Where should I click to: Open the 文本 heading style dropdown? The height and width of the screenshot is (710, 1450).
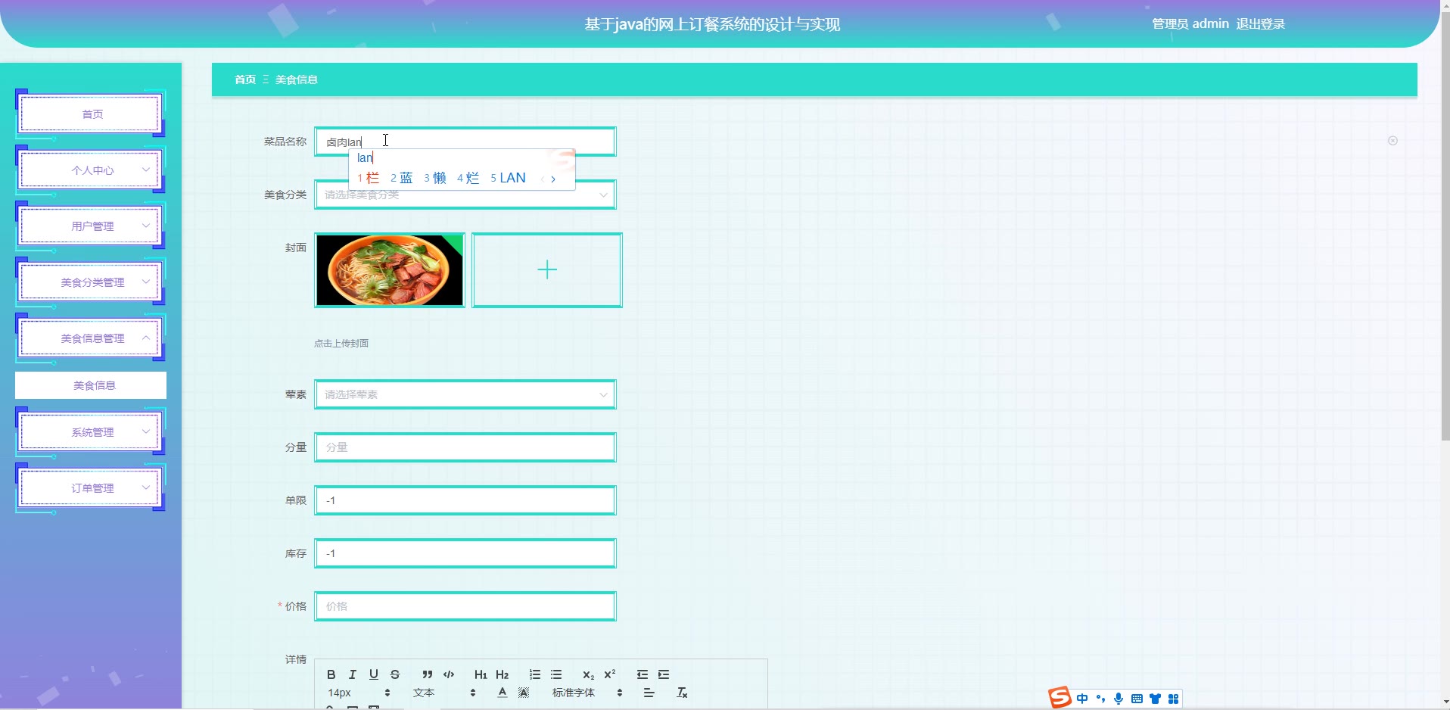(444, 693)
